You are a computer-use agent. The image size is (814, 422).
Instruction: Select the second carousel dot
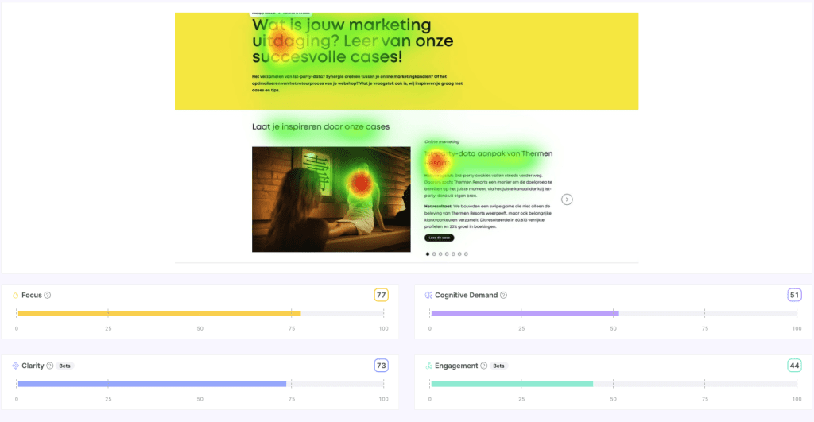coord(434,254)
